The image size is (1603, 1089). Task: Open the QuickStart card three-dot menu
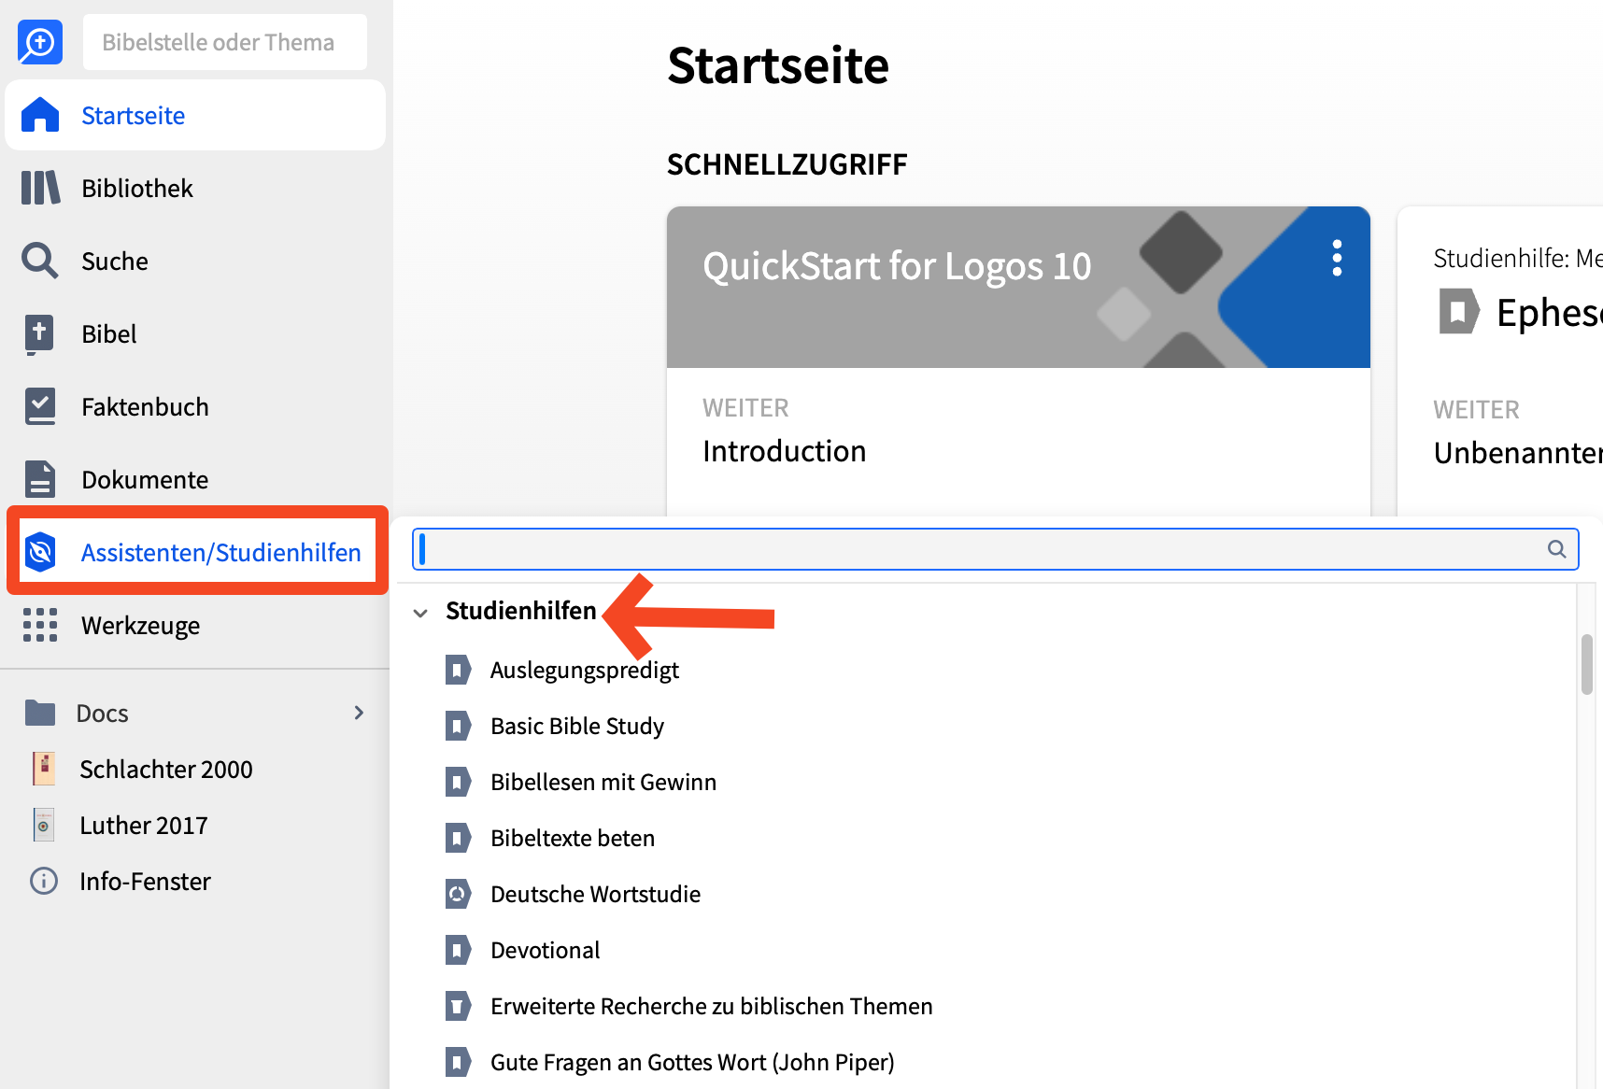click(x=1337, y=258)
